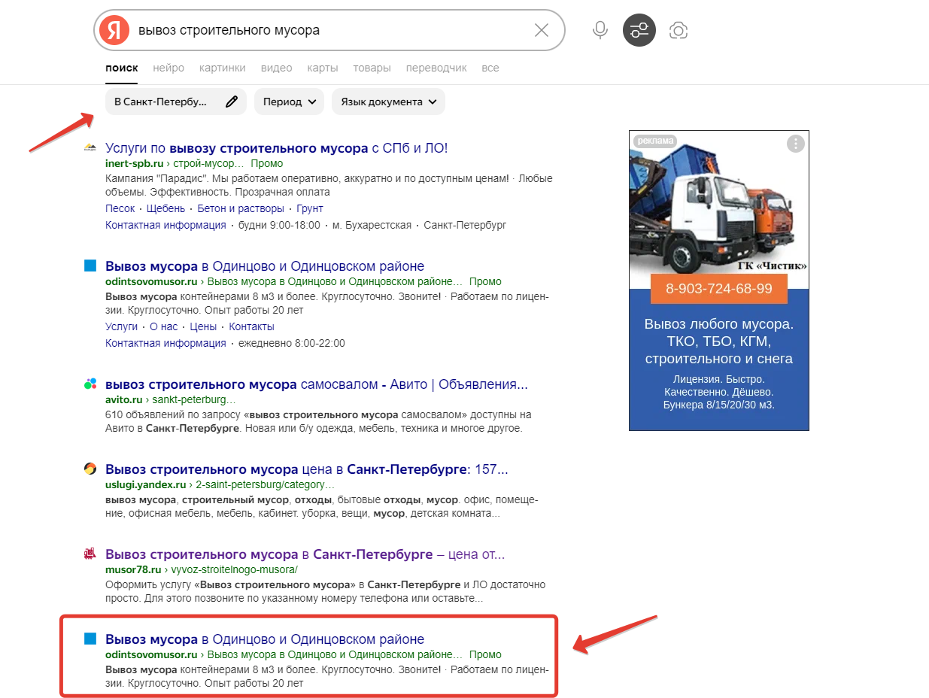This screenshot has height=698, width=929.
Task: Click the inert-spb.ru site favicon
Action: click(x=90, y=148)
